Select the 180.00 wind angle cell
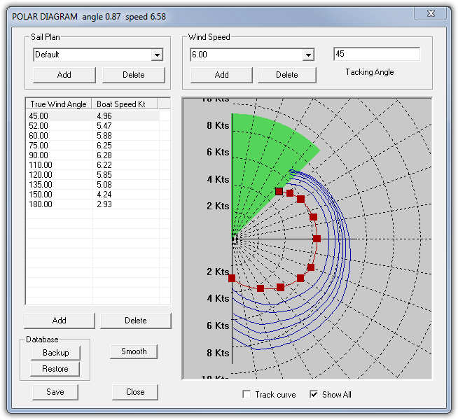 tap(41, 204)
